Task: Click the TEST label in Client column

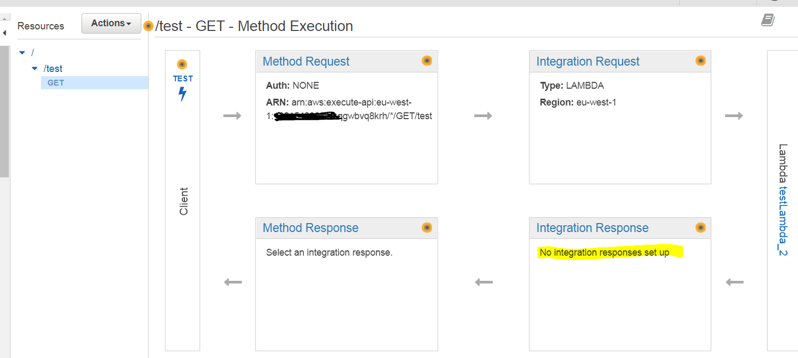Action: pyautogui.click(x=183, y=79)
